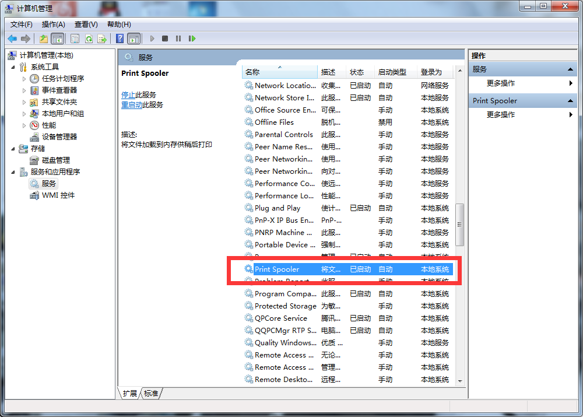Click the pause service toolbar icon

pyautogui.click(x=178, y=38)
